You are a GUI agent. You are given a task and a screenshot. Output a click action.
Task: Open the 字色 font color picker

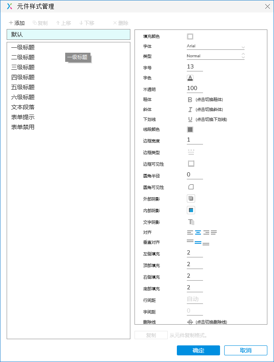click(190, 78)
